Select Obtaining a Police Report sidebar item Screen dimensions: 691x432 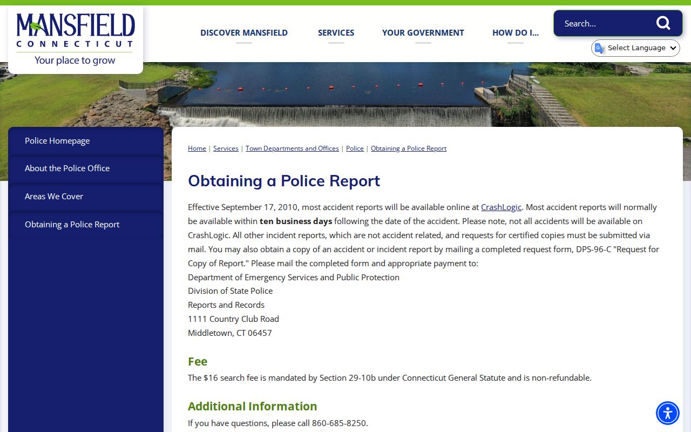[86, 225]
